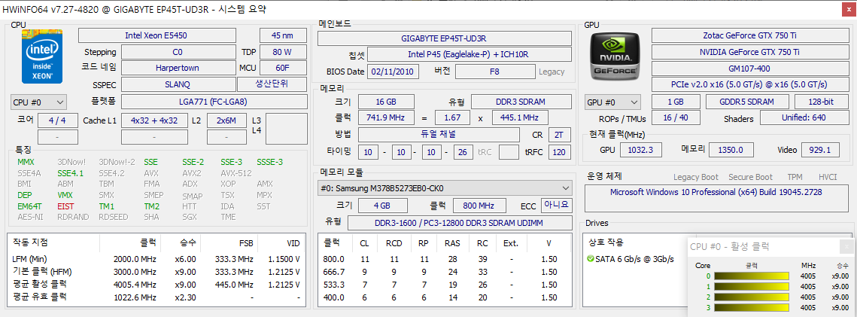Click the BIOS date 02/11/2010 field
The image size is (857, 317).
(x=394, y=72)
